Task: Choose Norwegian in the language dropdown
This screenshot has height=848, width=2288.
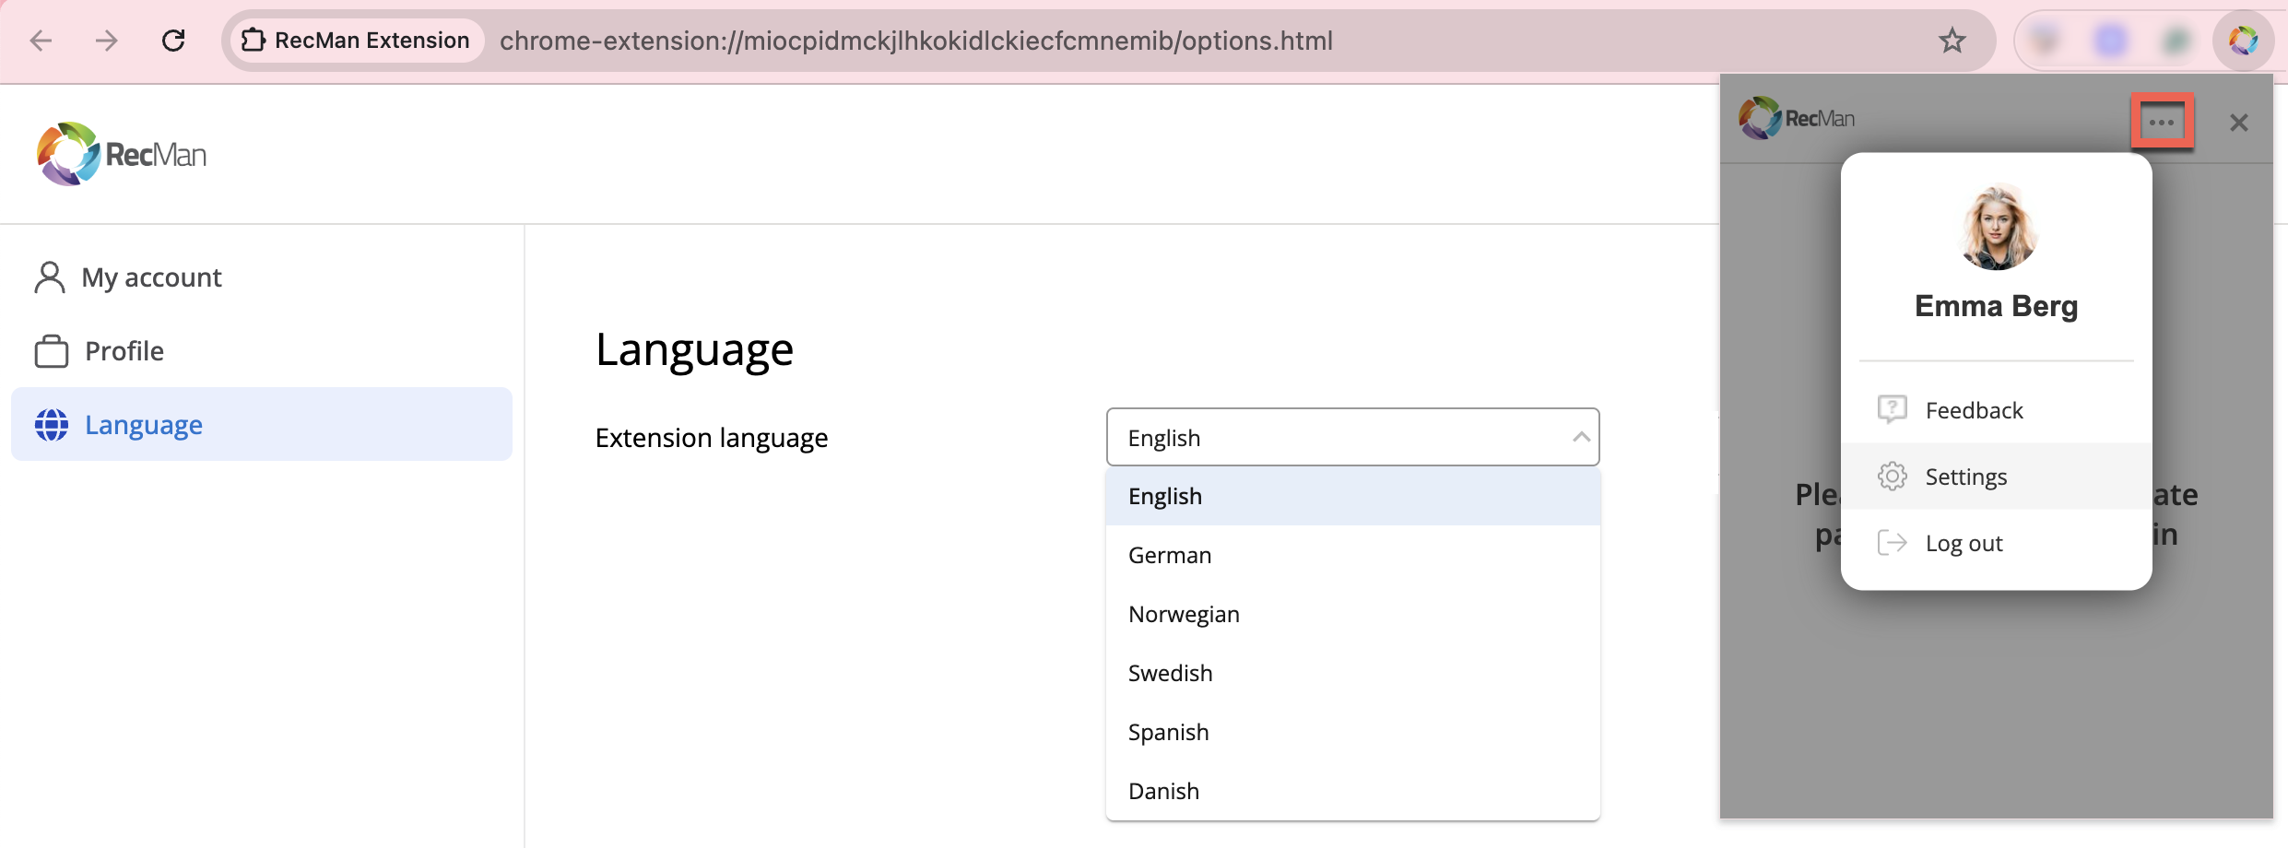Action: pyautogui.click(x=1184, y=614)
